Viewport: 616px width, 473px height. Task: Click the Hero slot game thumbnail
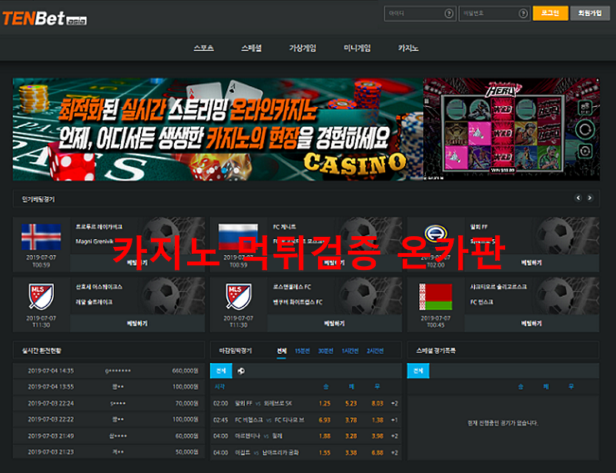[511, 129]
